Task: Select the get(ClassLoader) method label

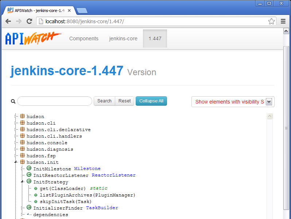Action: point(63,188)
